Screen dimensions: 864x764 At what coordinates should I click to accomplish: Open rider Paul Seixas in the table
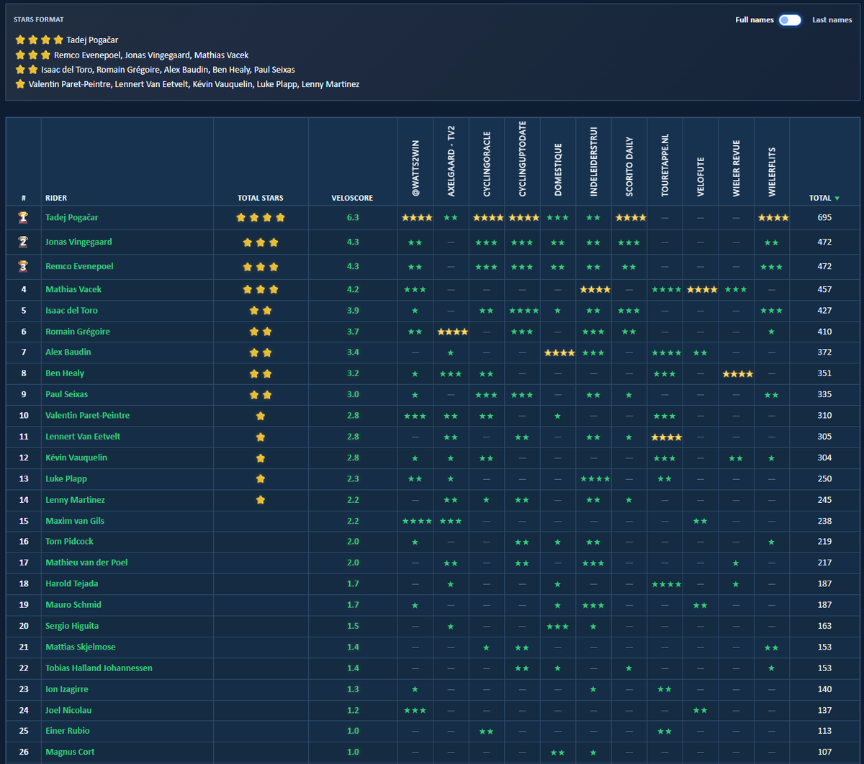[66, 394]
